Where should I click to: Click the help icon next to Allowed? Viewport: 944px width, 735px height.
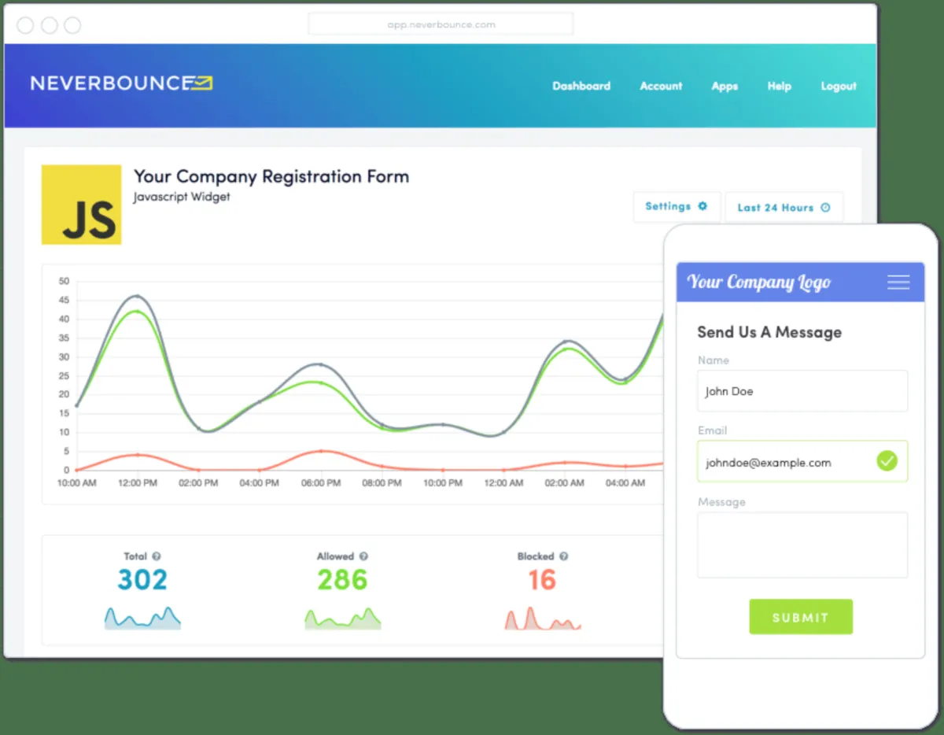coord(363,556)
